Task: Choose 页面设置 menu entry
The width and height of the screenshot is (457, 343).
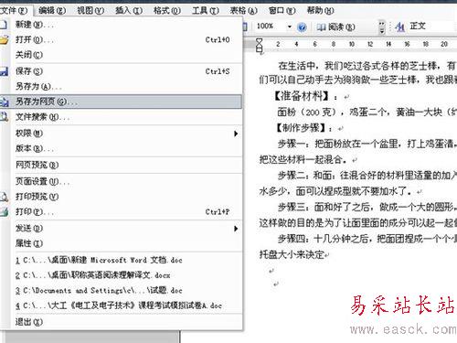Action: coord(122,181)
